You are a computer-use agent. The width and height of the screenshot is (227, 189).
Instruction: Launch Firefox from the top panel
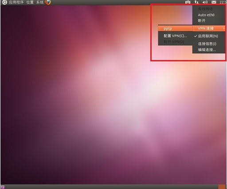coord(48,2)
